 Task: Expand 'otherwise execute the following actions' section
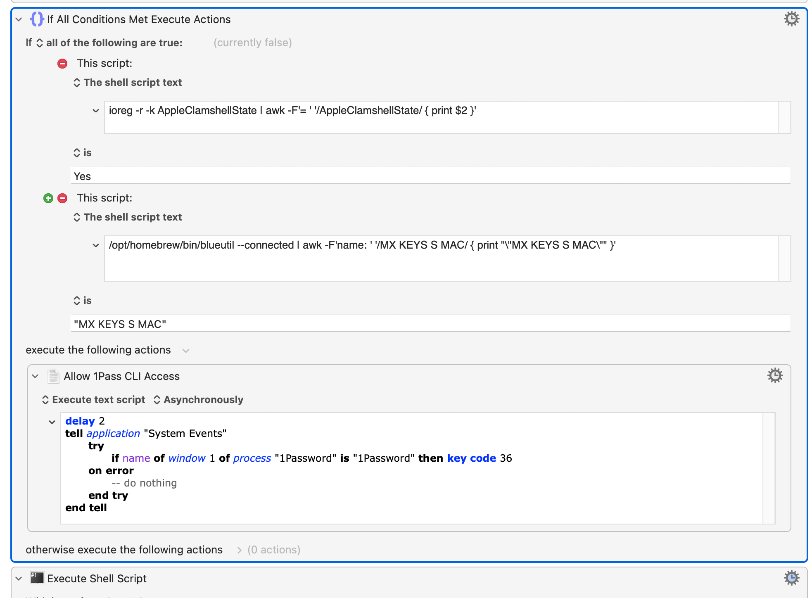tap(240, 550)
